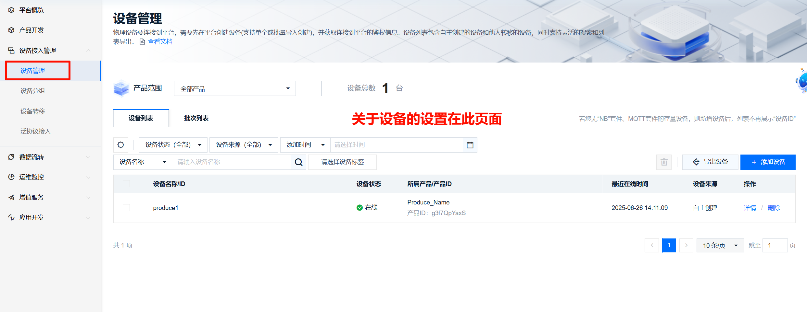Select the checkbox for device produce1
This screenshot has width=807, height=312.
click(126, 208)
